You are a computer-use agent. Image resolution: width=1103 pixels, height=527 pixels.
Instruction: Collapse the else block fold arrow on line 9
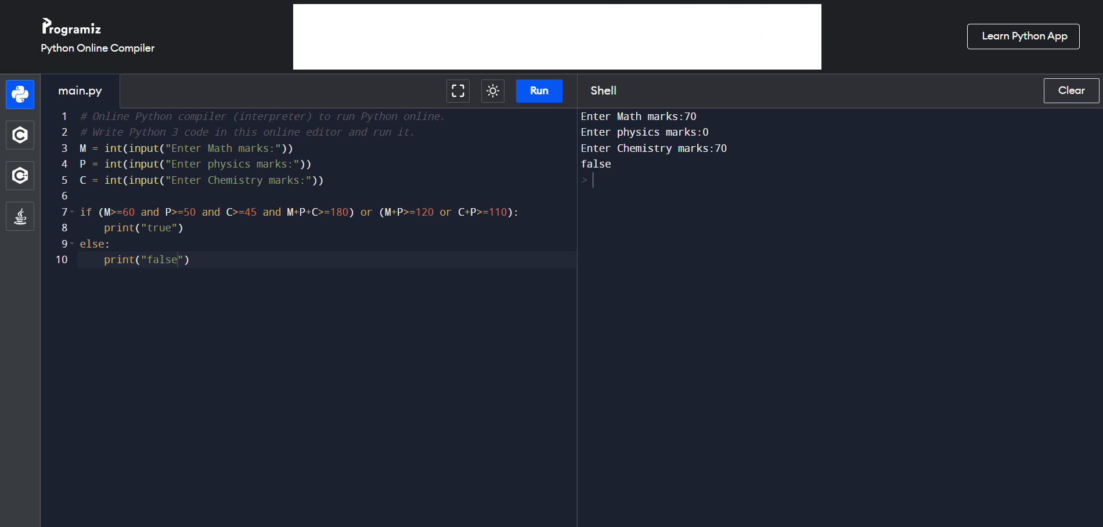pyautogui.click(x=72, y=244)
